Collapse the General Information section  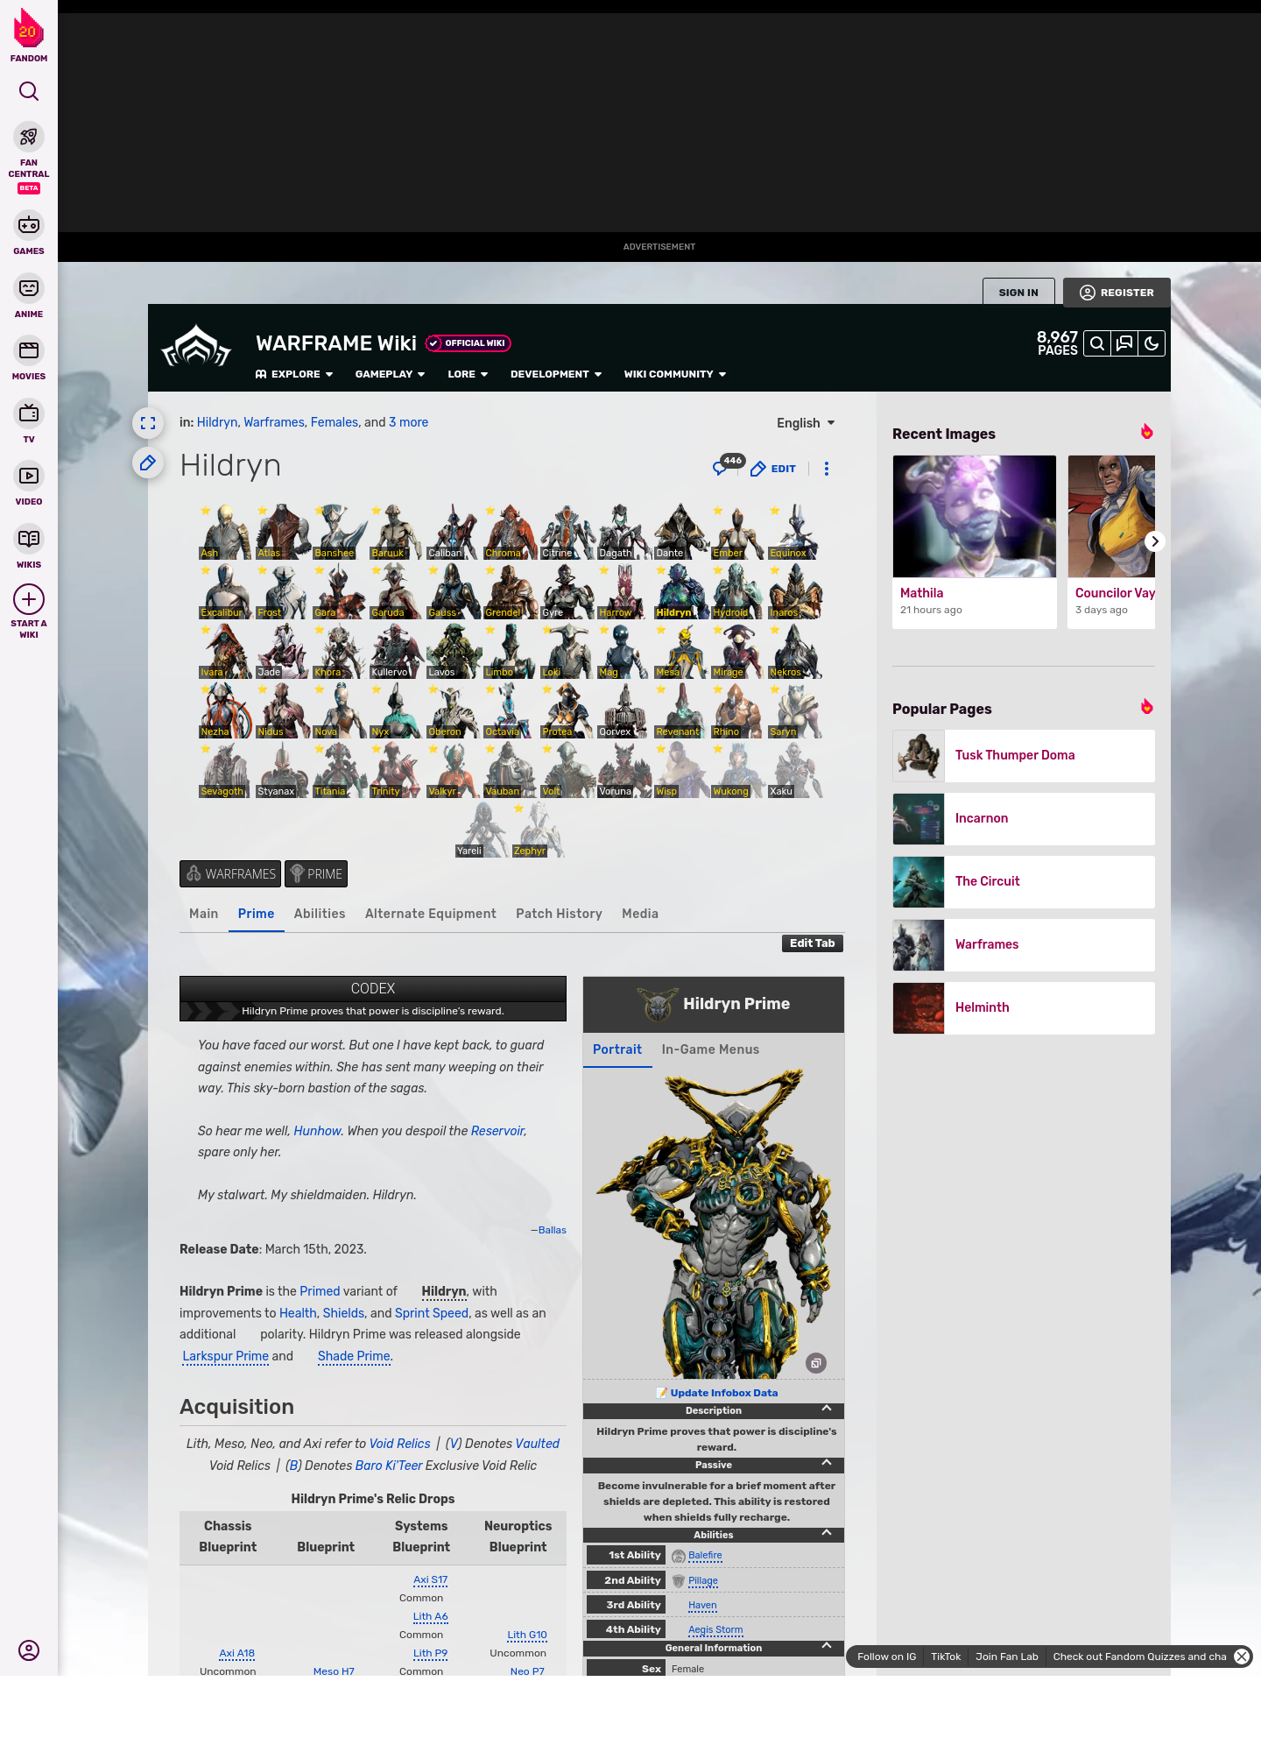point(826,1648)
